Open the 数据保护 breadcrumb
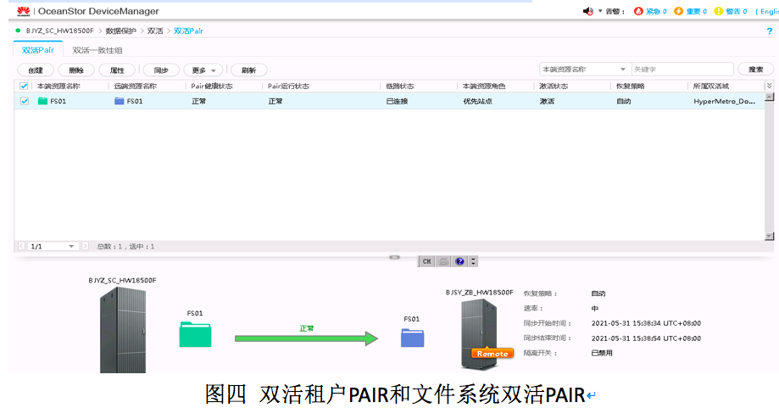The height and width of the screenshot is (408, 779). (x=120, y=31)
